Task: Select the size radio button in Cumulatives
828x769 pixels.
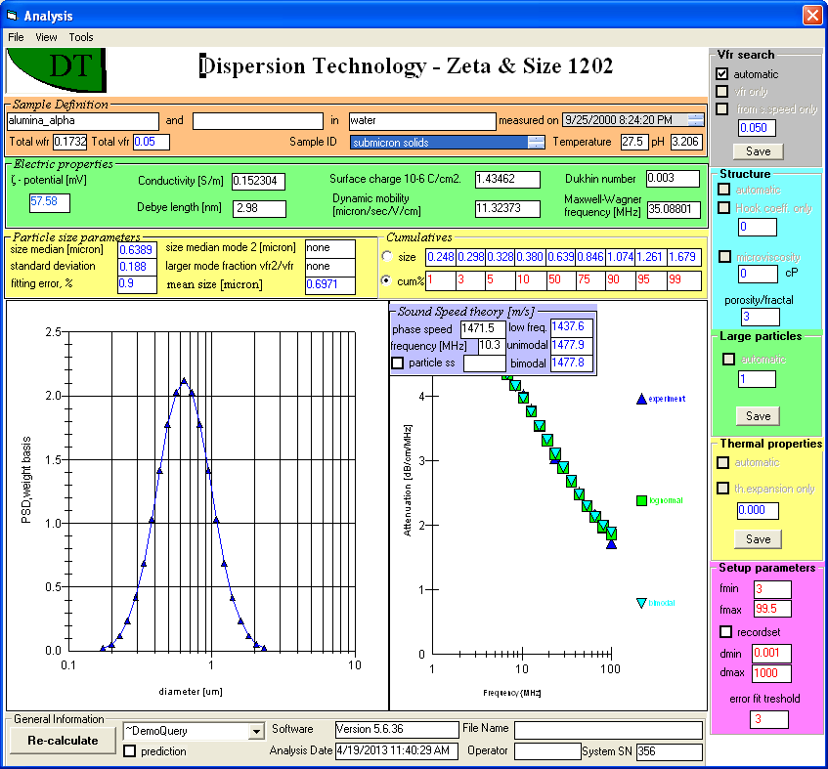Action: (x=387, y=257)
